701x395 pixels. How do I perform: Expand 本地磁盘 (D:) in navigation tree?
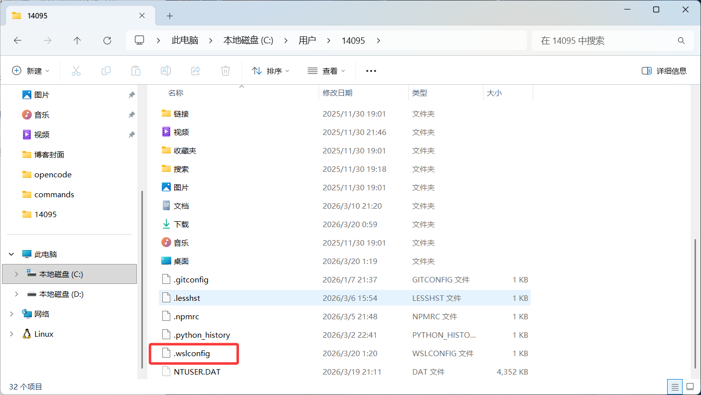click(x=16, y=294)
